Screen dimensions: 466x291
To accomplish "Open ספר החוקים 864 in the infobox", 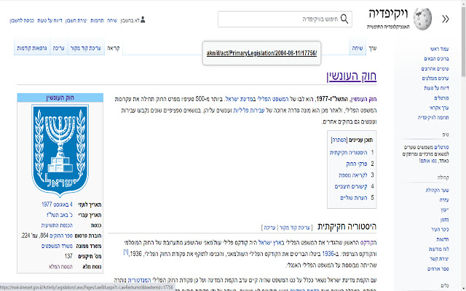I will pyautogui.click(x=61, y=236).
